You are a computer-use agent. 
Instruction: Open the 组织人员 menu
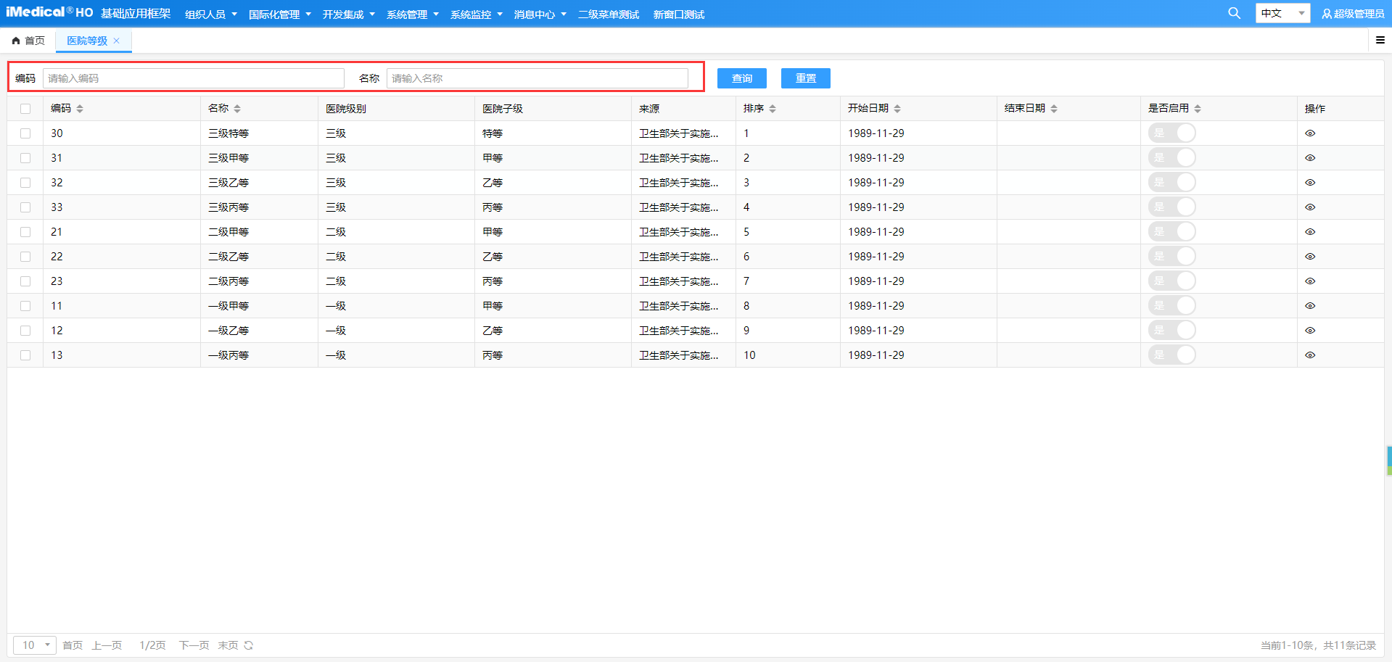point(210,15)
